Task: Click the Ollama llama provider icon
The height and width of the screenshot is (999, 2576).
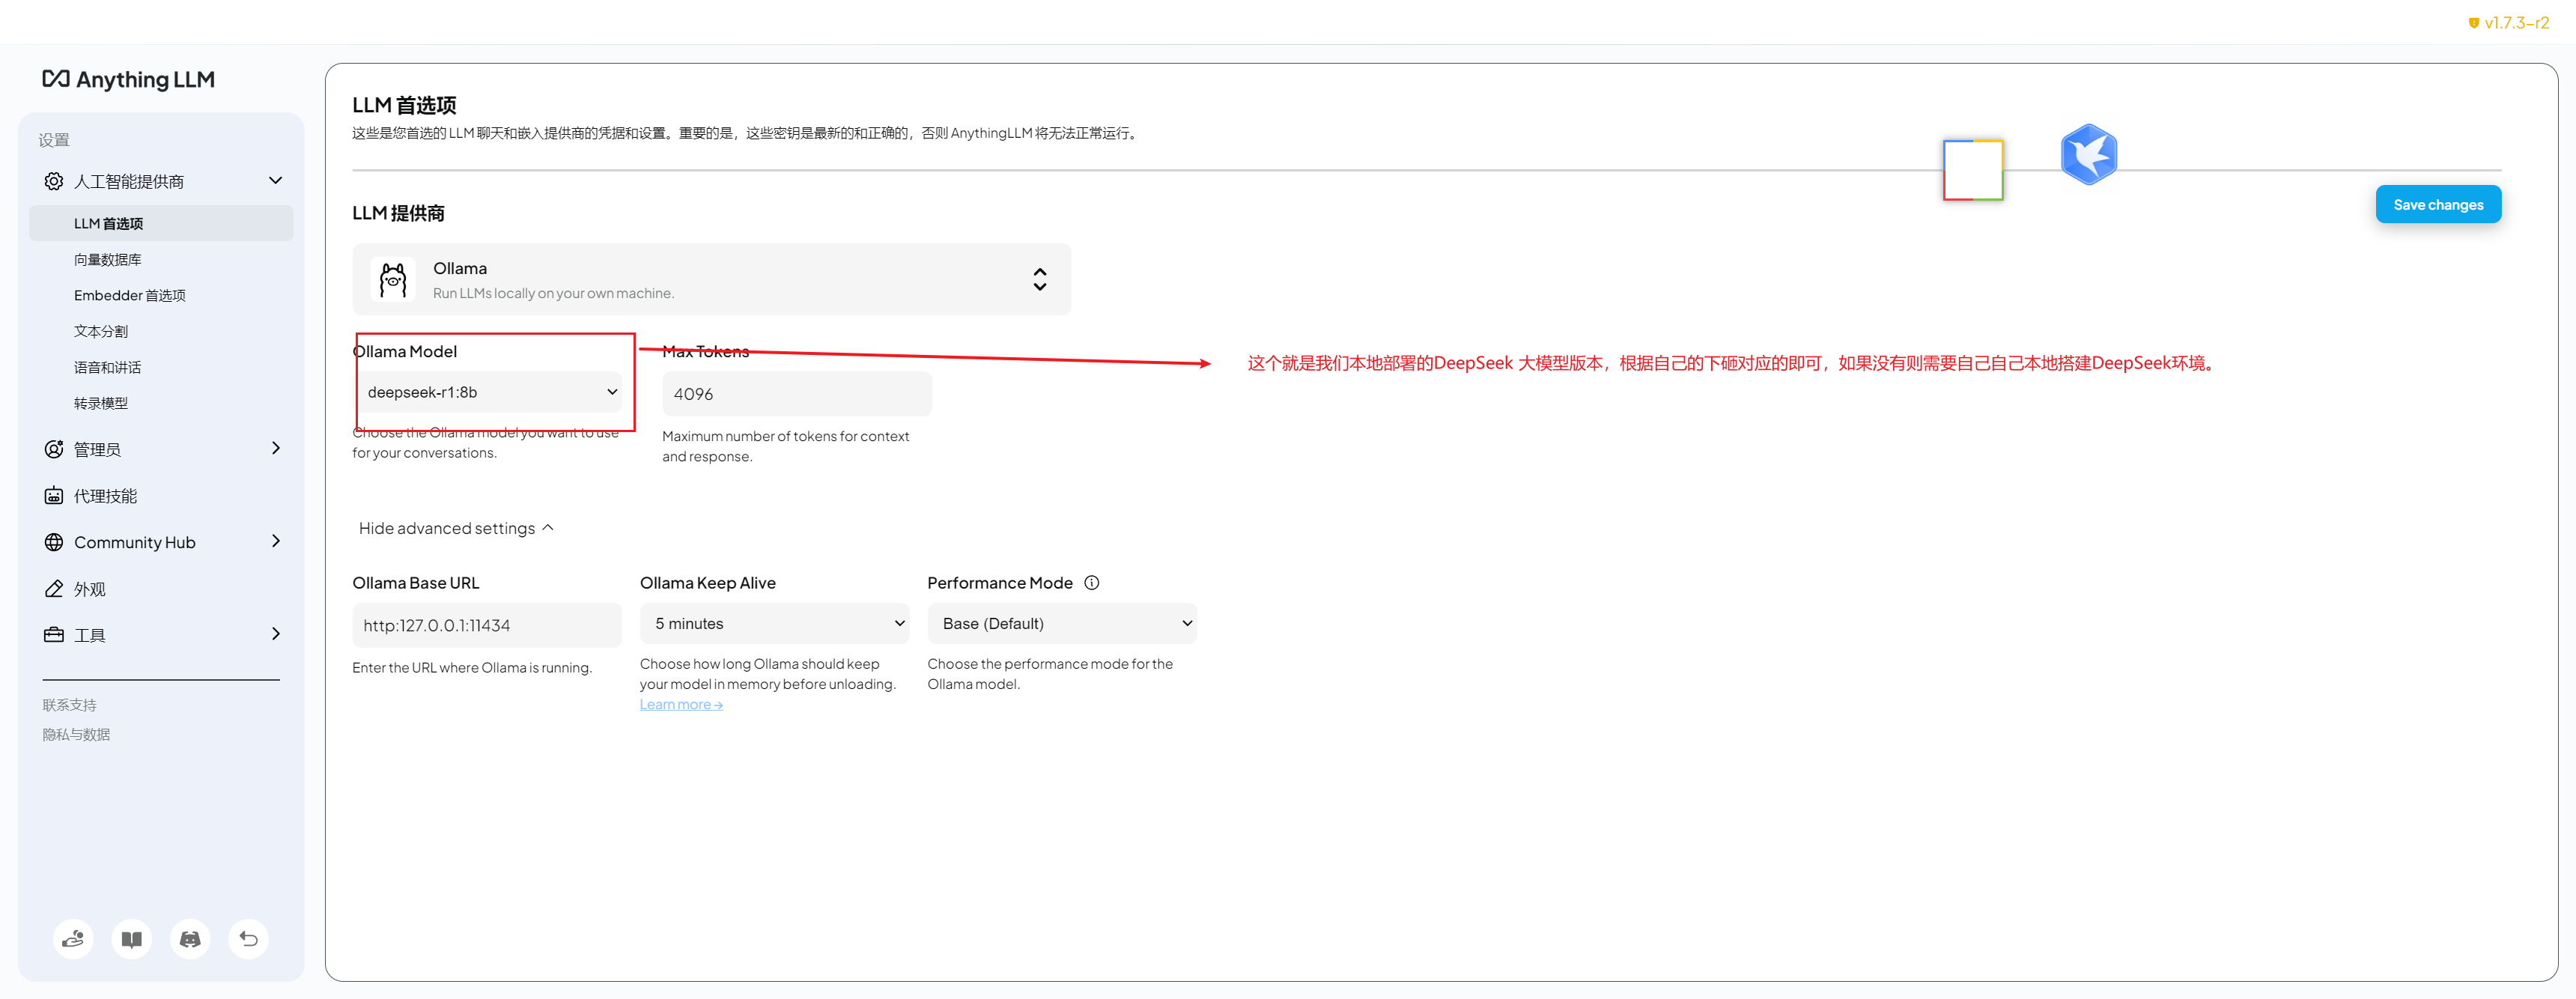Action: coord(393,280)
